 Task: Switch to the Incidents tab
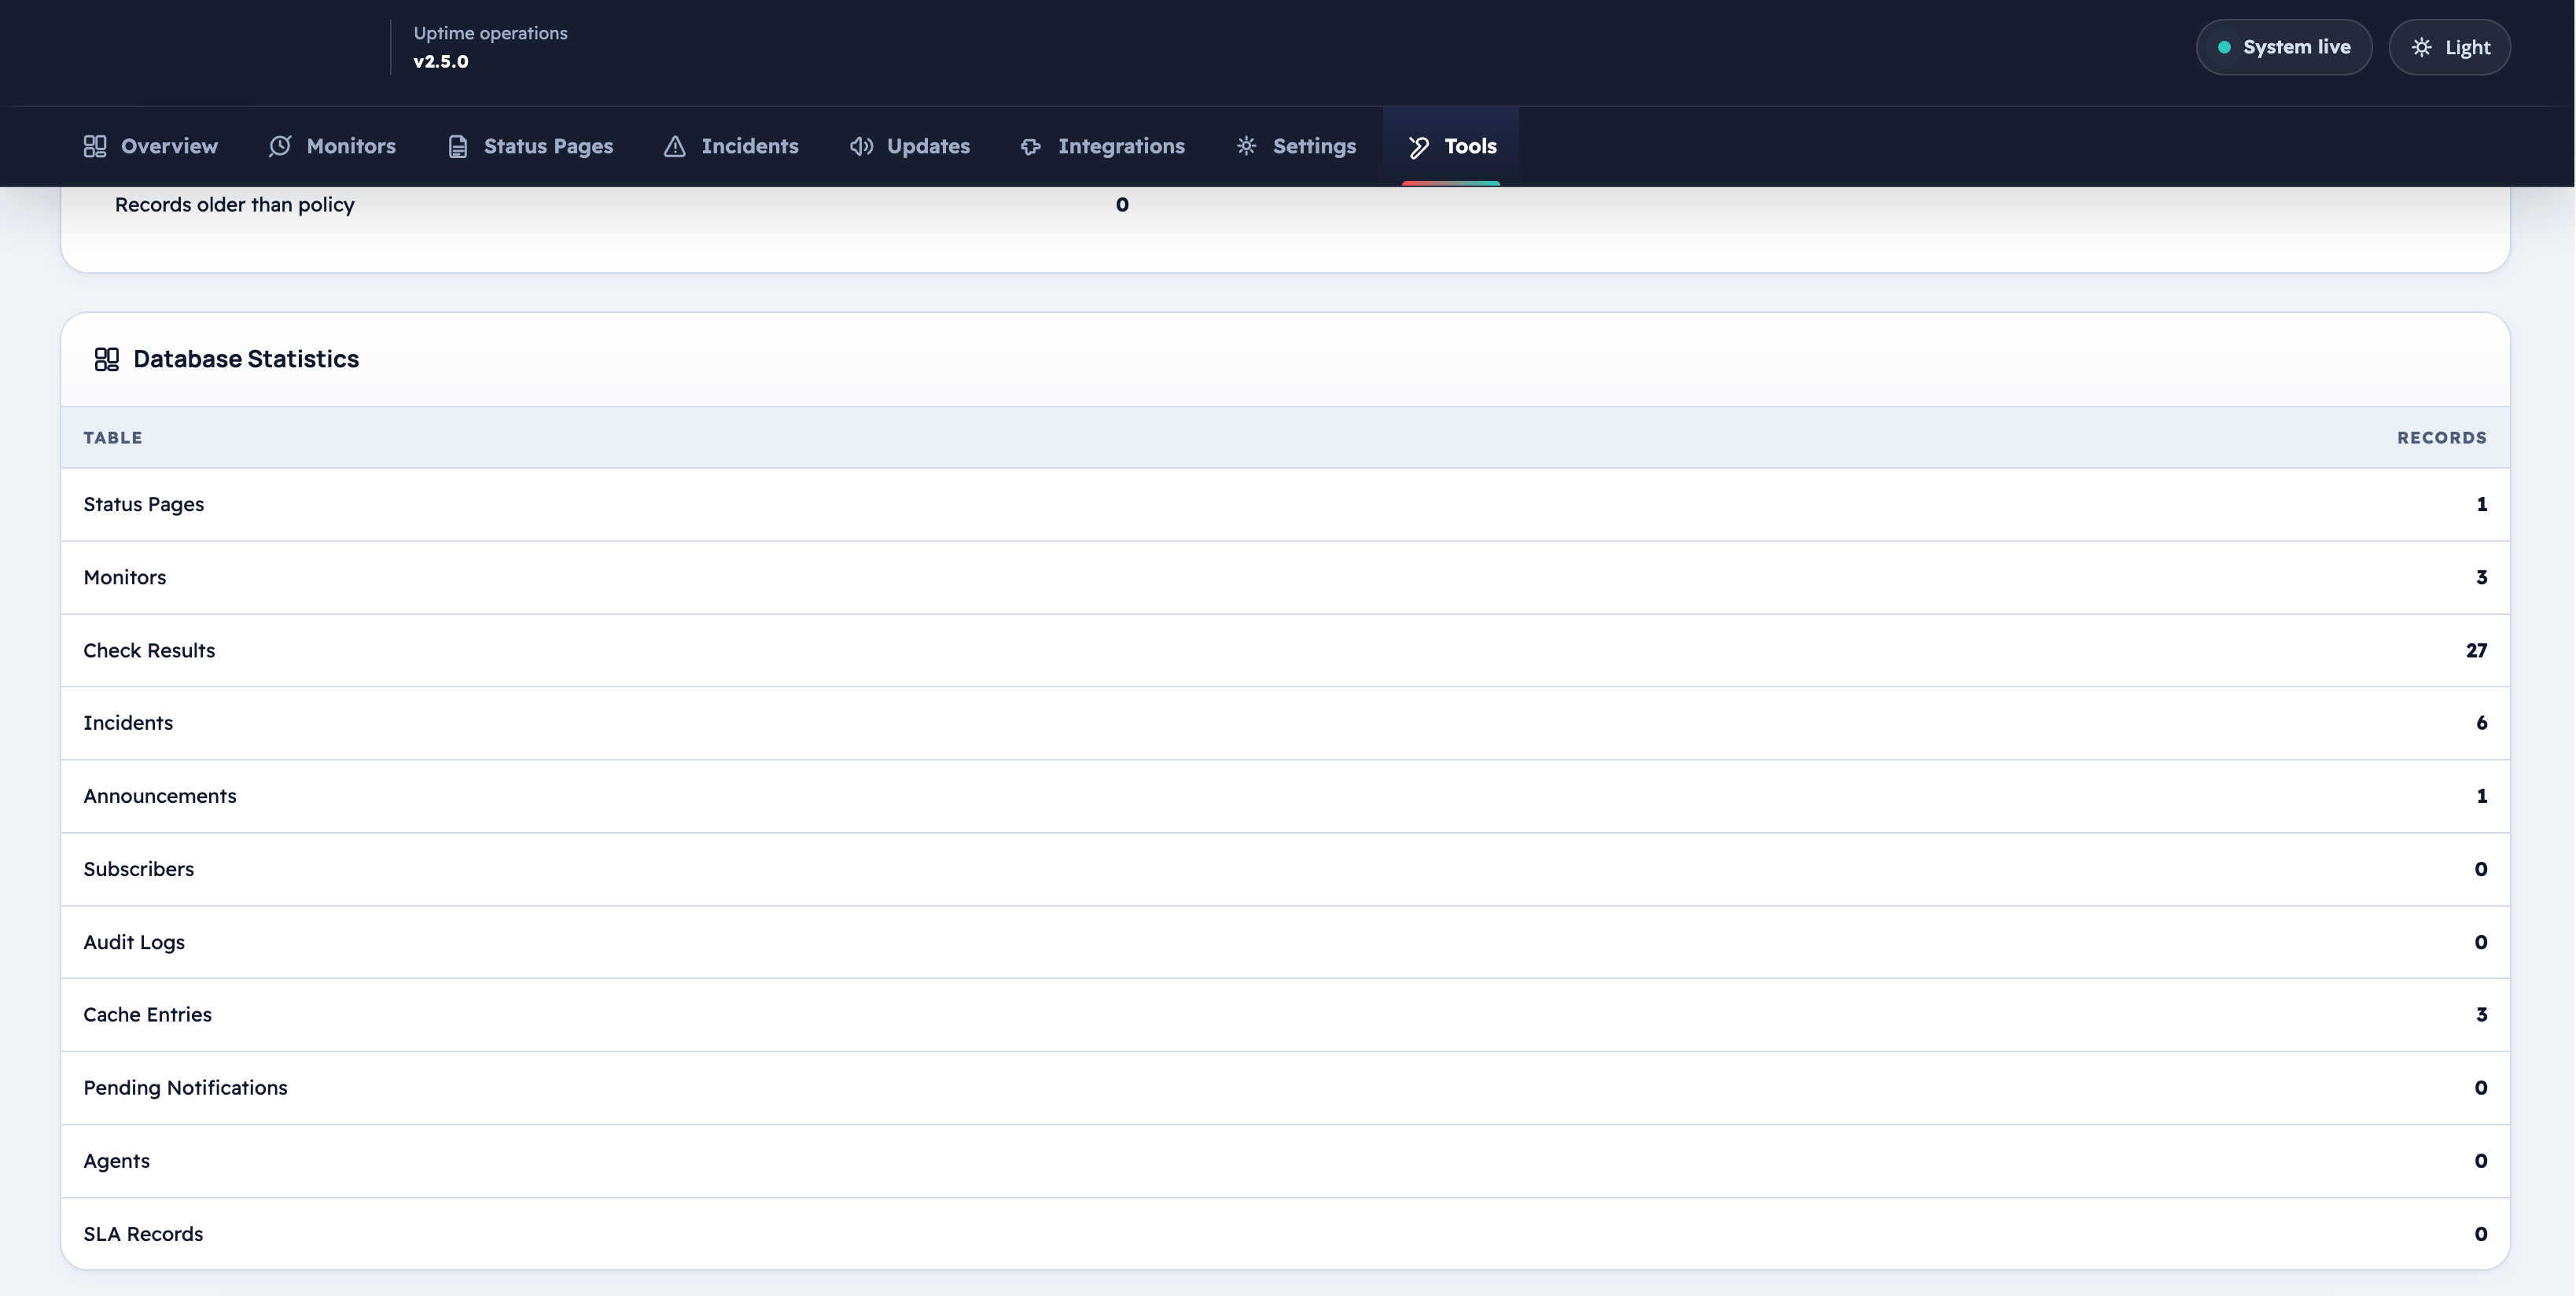[x=731, y=146]
